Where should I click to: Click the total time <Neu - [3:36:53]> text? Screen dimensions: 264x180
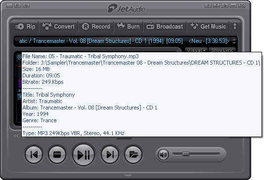pos(209,41)
